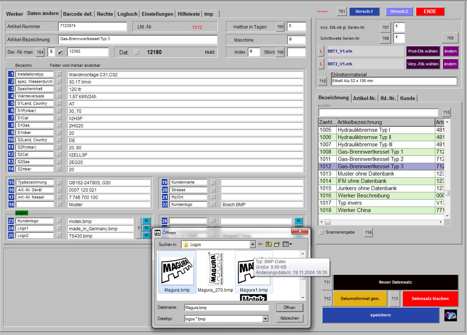Click help ?11 beside Neuer Datensatz
This screenshot has height=335, width=467.
(327, 282)
